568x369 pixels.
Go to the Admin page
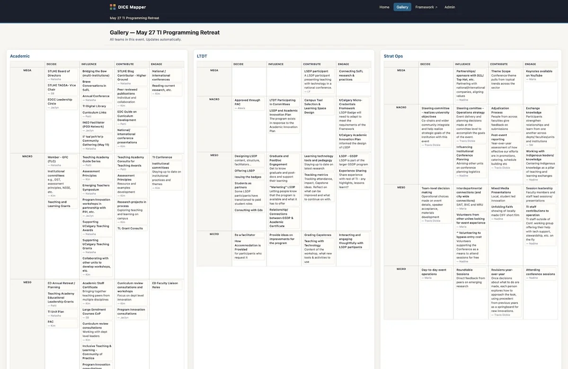click(x=450, y=7)
